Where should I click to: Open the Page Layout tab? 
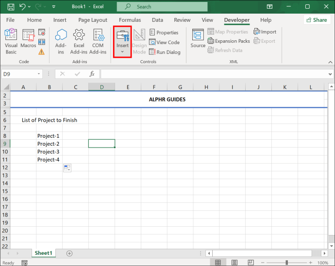coord(93,20)
